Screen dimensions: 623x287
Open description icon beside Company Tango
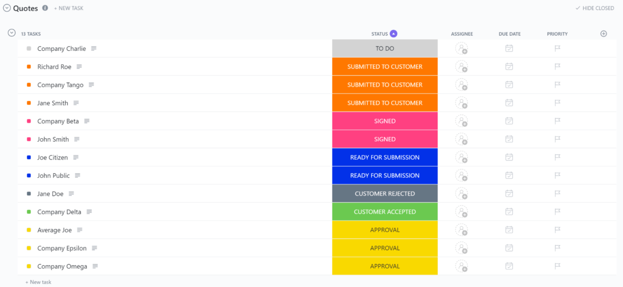91,85
